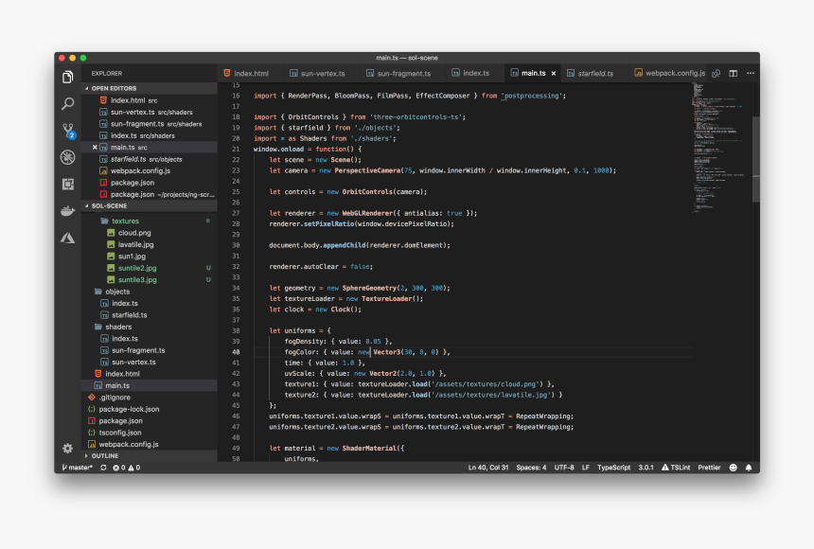The height and width of the screenshot is (549, 814).
Task: Collapse the objects folder
Action: [x=150, y=292]
